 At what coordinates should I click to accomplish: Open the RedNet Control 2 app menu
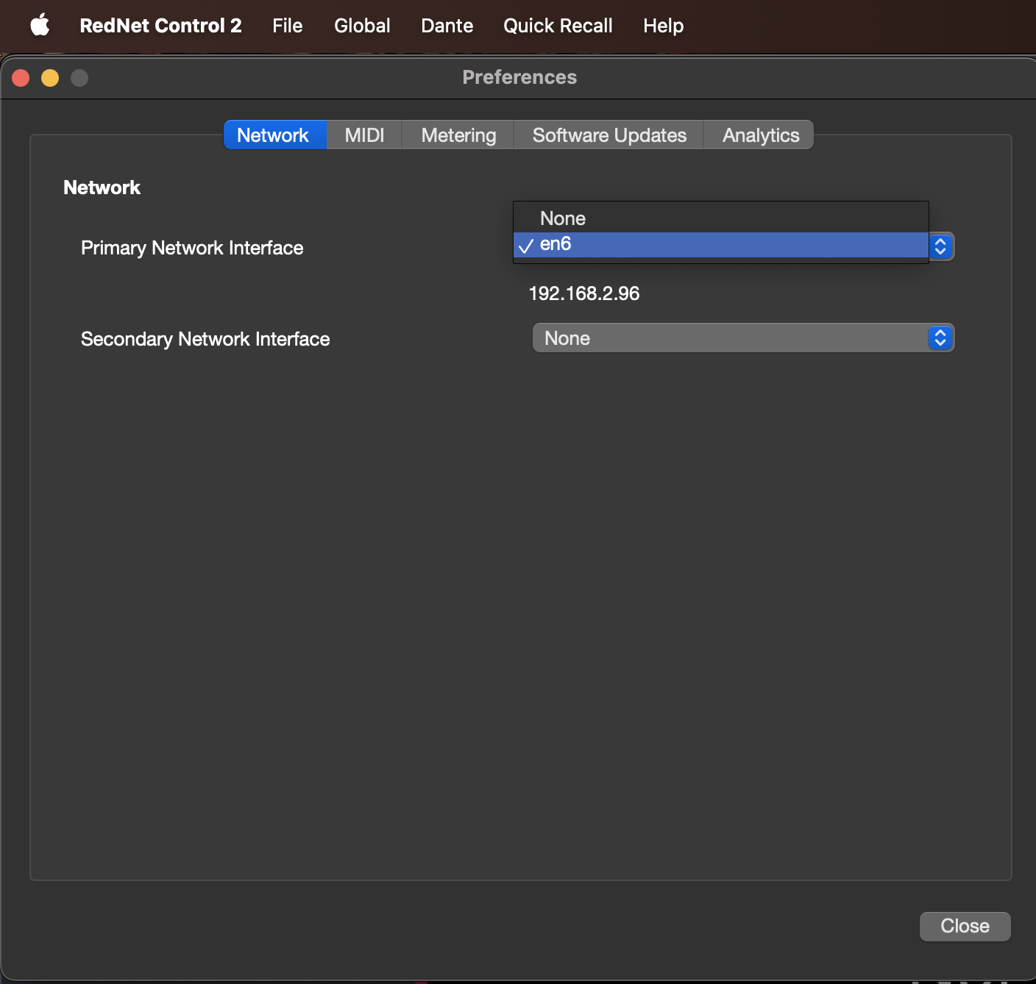pos(160,26)
